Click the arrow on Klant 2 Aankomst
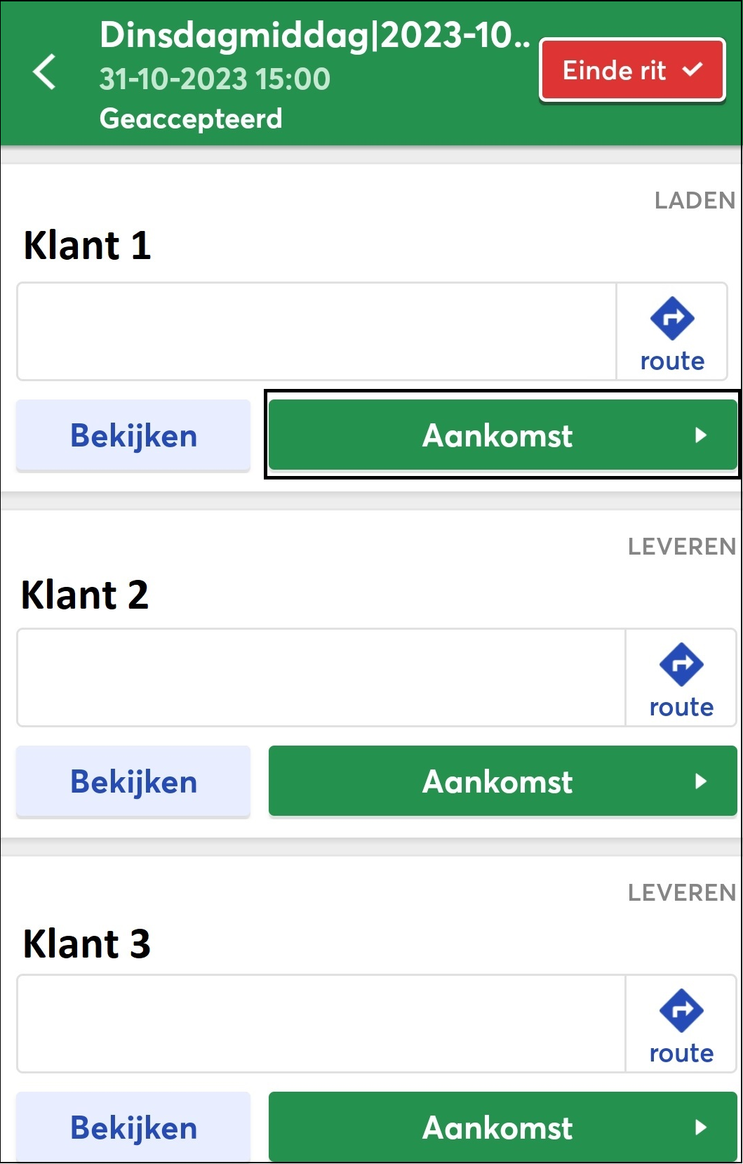 (x=700, y=781)
